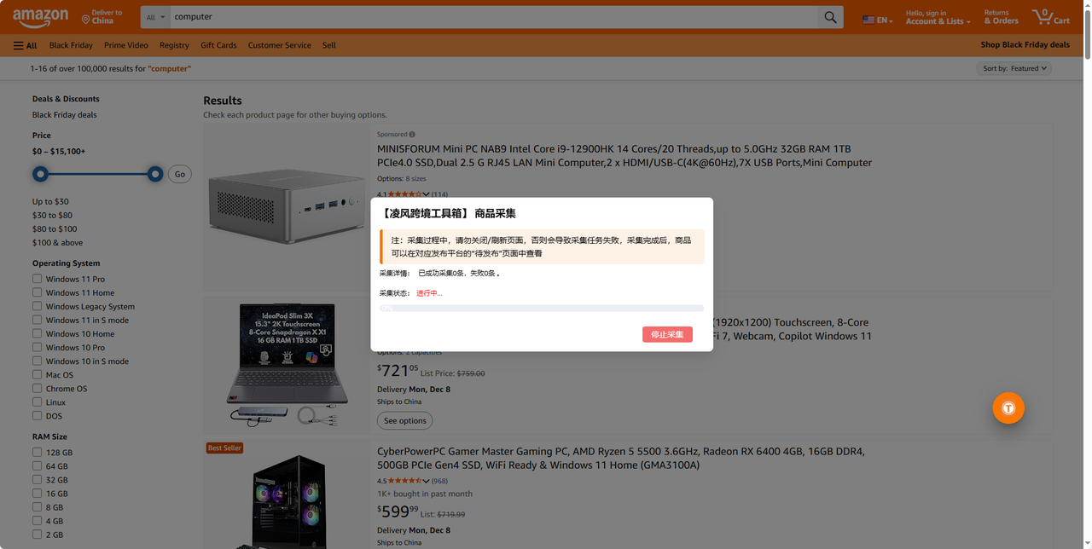Open the Sort by Featured dropdown
1092x549 pixels.
coord(1014,68)
